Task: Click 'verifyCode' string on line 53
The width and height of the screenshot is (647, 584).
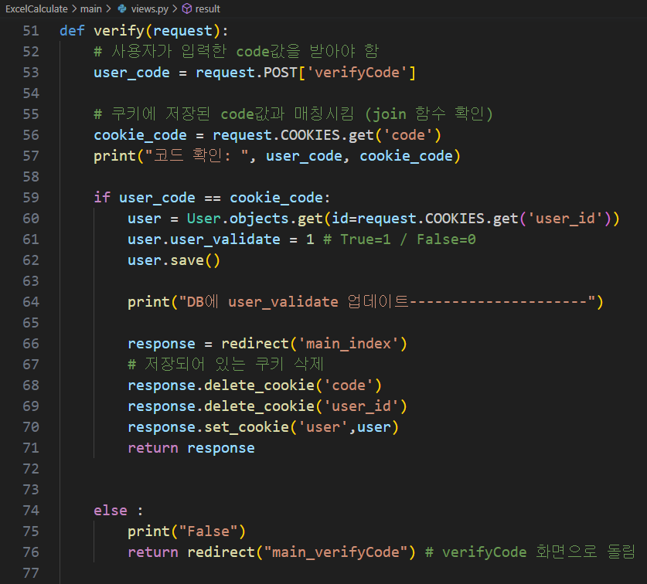Action: tap(357, 73)
